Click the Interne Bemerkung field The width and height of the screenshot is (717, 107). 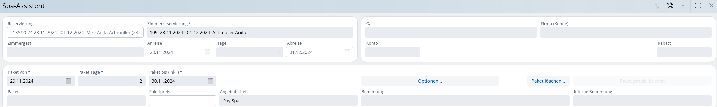click(x=642, y=101)
